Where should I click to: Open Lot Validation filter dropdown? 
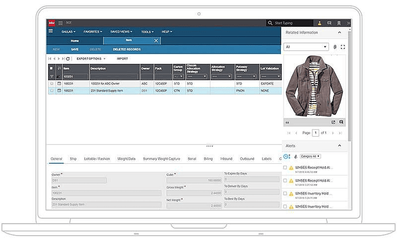(270, 76)
